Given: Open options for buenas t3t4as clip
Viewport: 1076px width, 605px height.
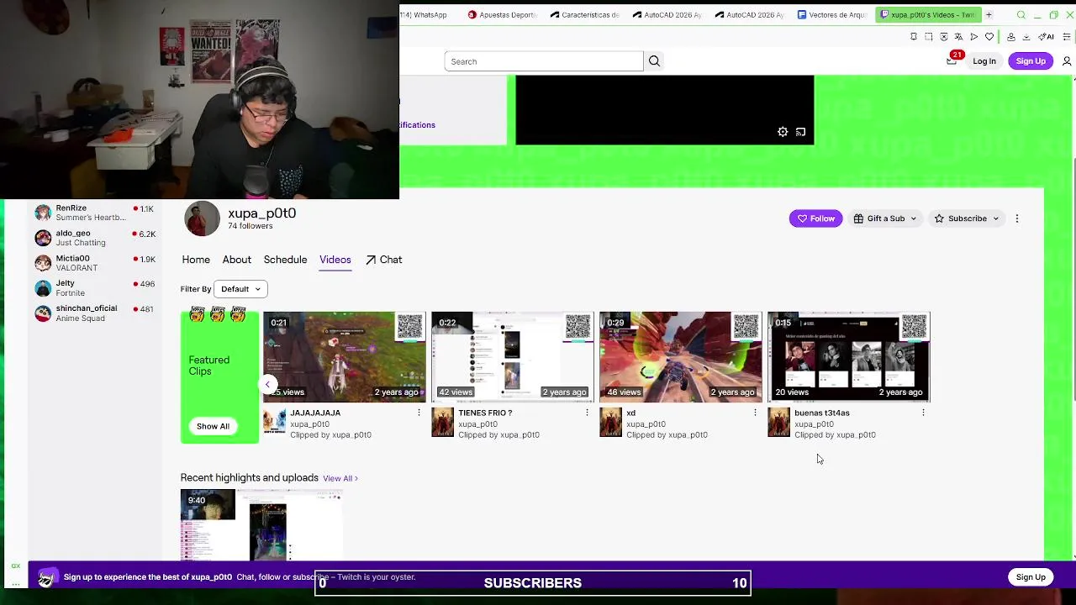Looking at the screenshot, I should tap(923, 413).
